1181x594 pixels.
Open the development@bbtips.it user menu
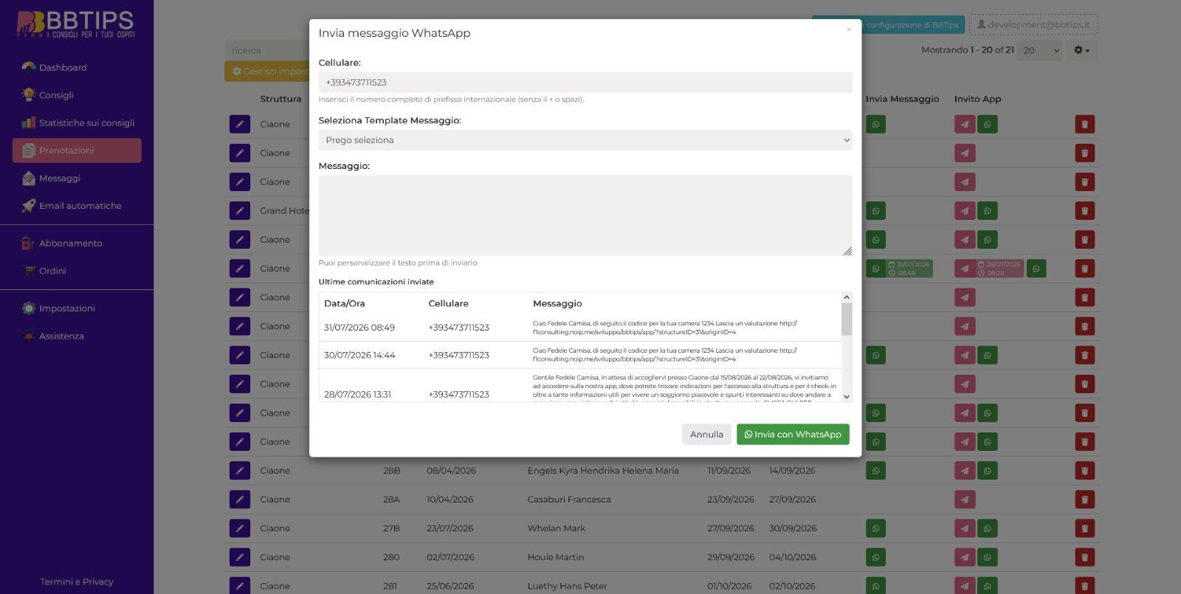pyautogui.click(x=1033, y=24)
